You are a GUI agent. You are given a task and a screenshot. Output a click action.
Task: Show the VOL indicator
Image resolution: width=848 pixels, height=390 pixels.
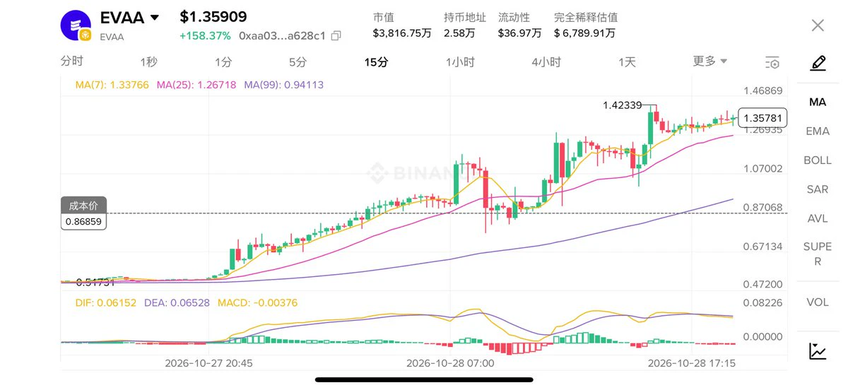coord(818,302)
